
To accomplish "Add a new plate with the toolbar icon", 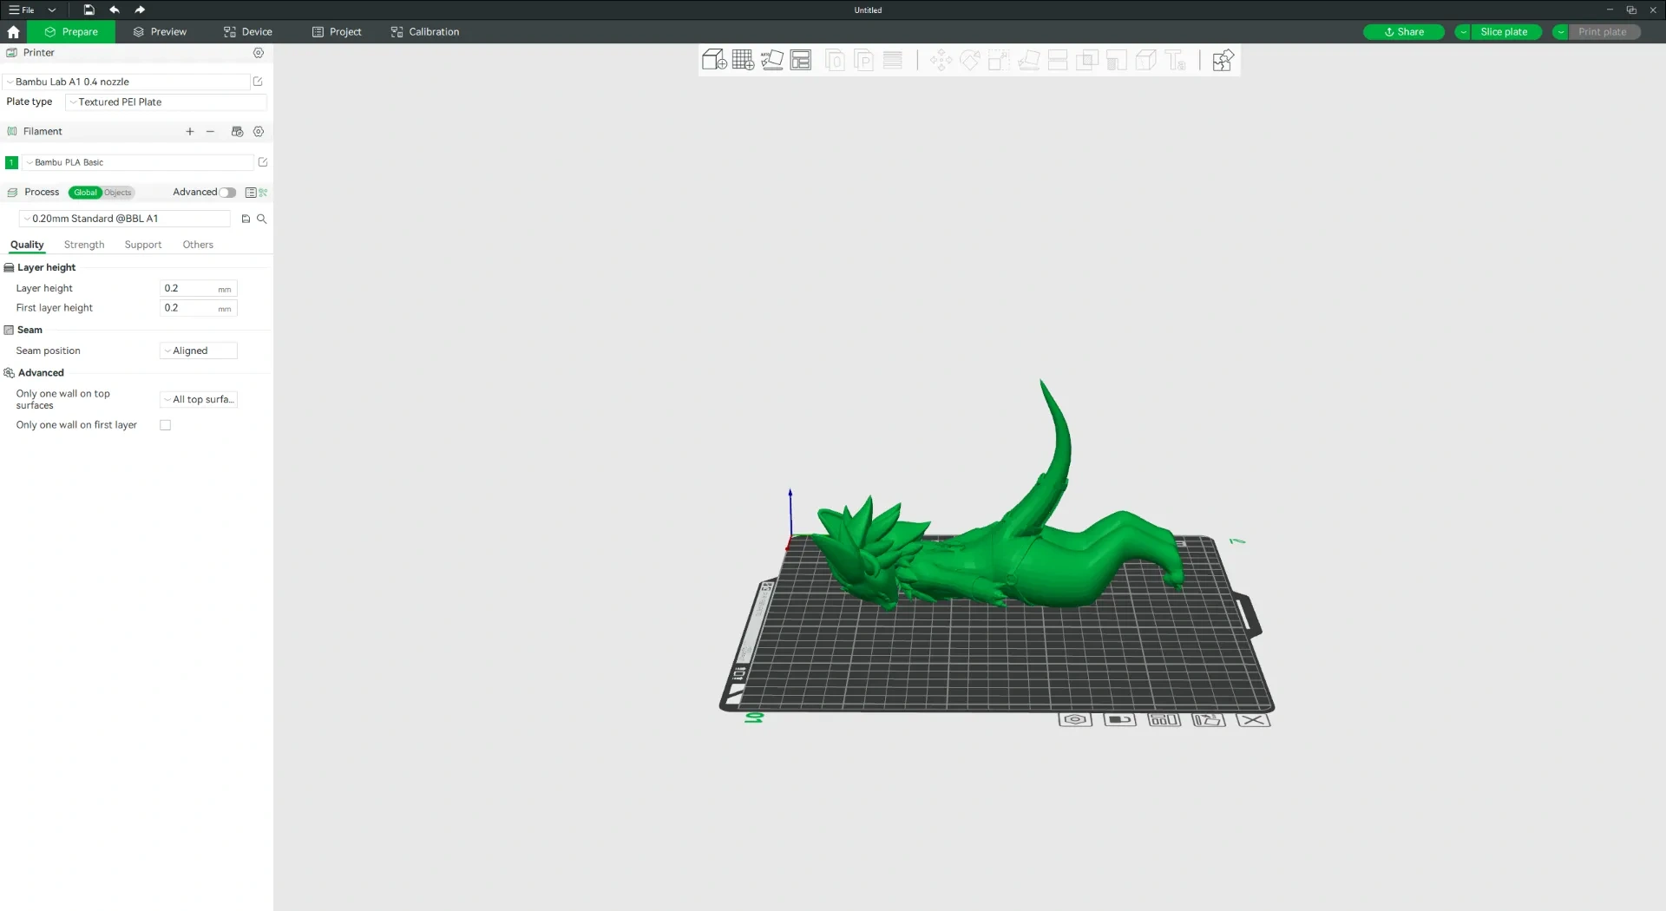I will click(x=743, y=60).
